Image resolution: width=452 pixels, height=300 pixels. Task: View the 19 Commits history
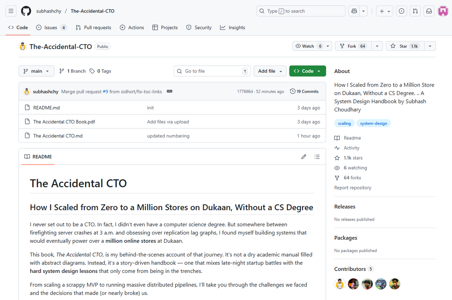click(x=304, y=91)
